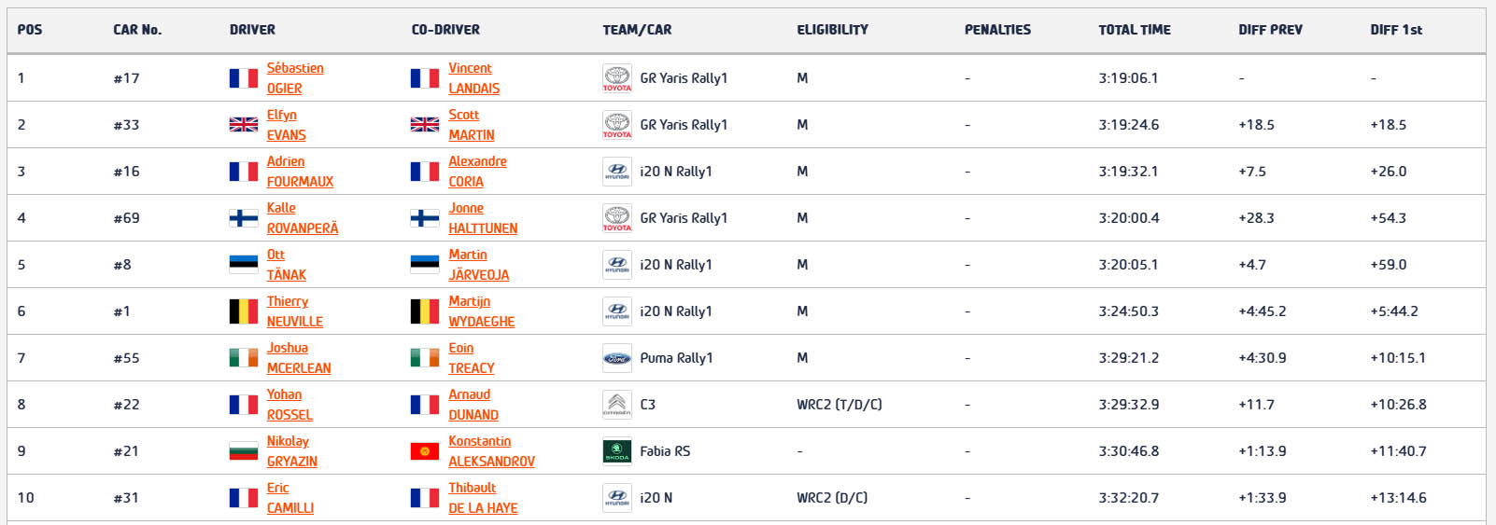Click the Finnish flag beside Kalle Rovanperä
This screenshot has width=1496, height=525.
coord(244,218)
